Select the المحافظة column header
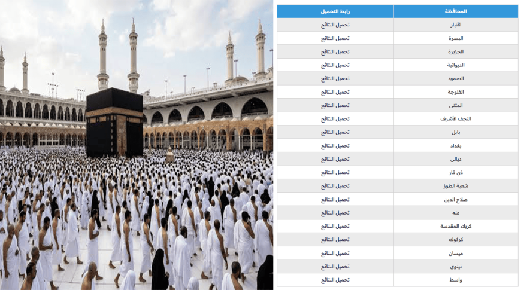 (x=456, y=11)
